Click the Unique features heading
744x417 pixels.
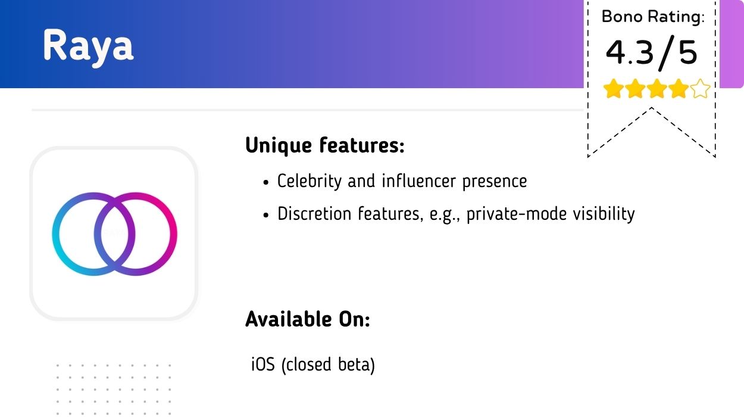[x=324, y=145]
